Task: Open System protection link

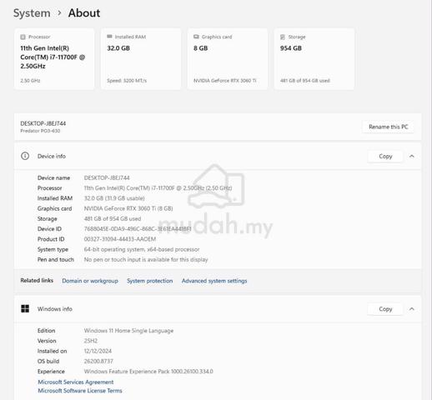Action: pos(150,281)
